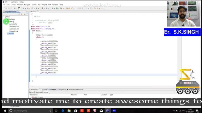The width and height of the screenshot is (202, 113).
Task: Open the External Tools dropdown arrow
Action: [x=63, y=8]
